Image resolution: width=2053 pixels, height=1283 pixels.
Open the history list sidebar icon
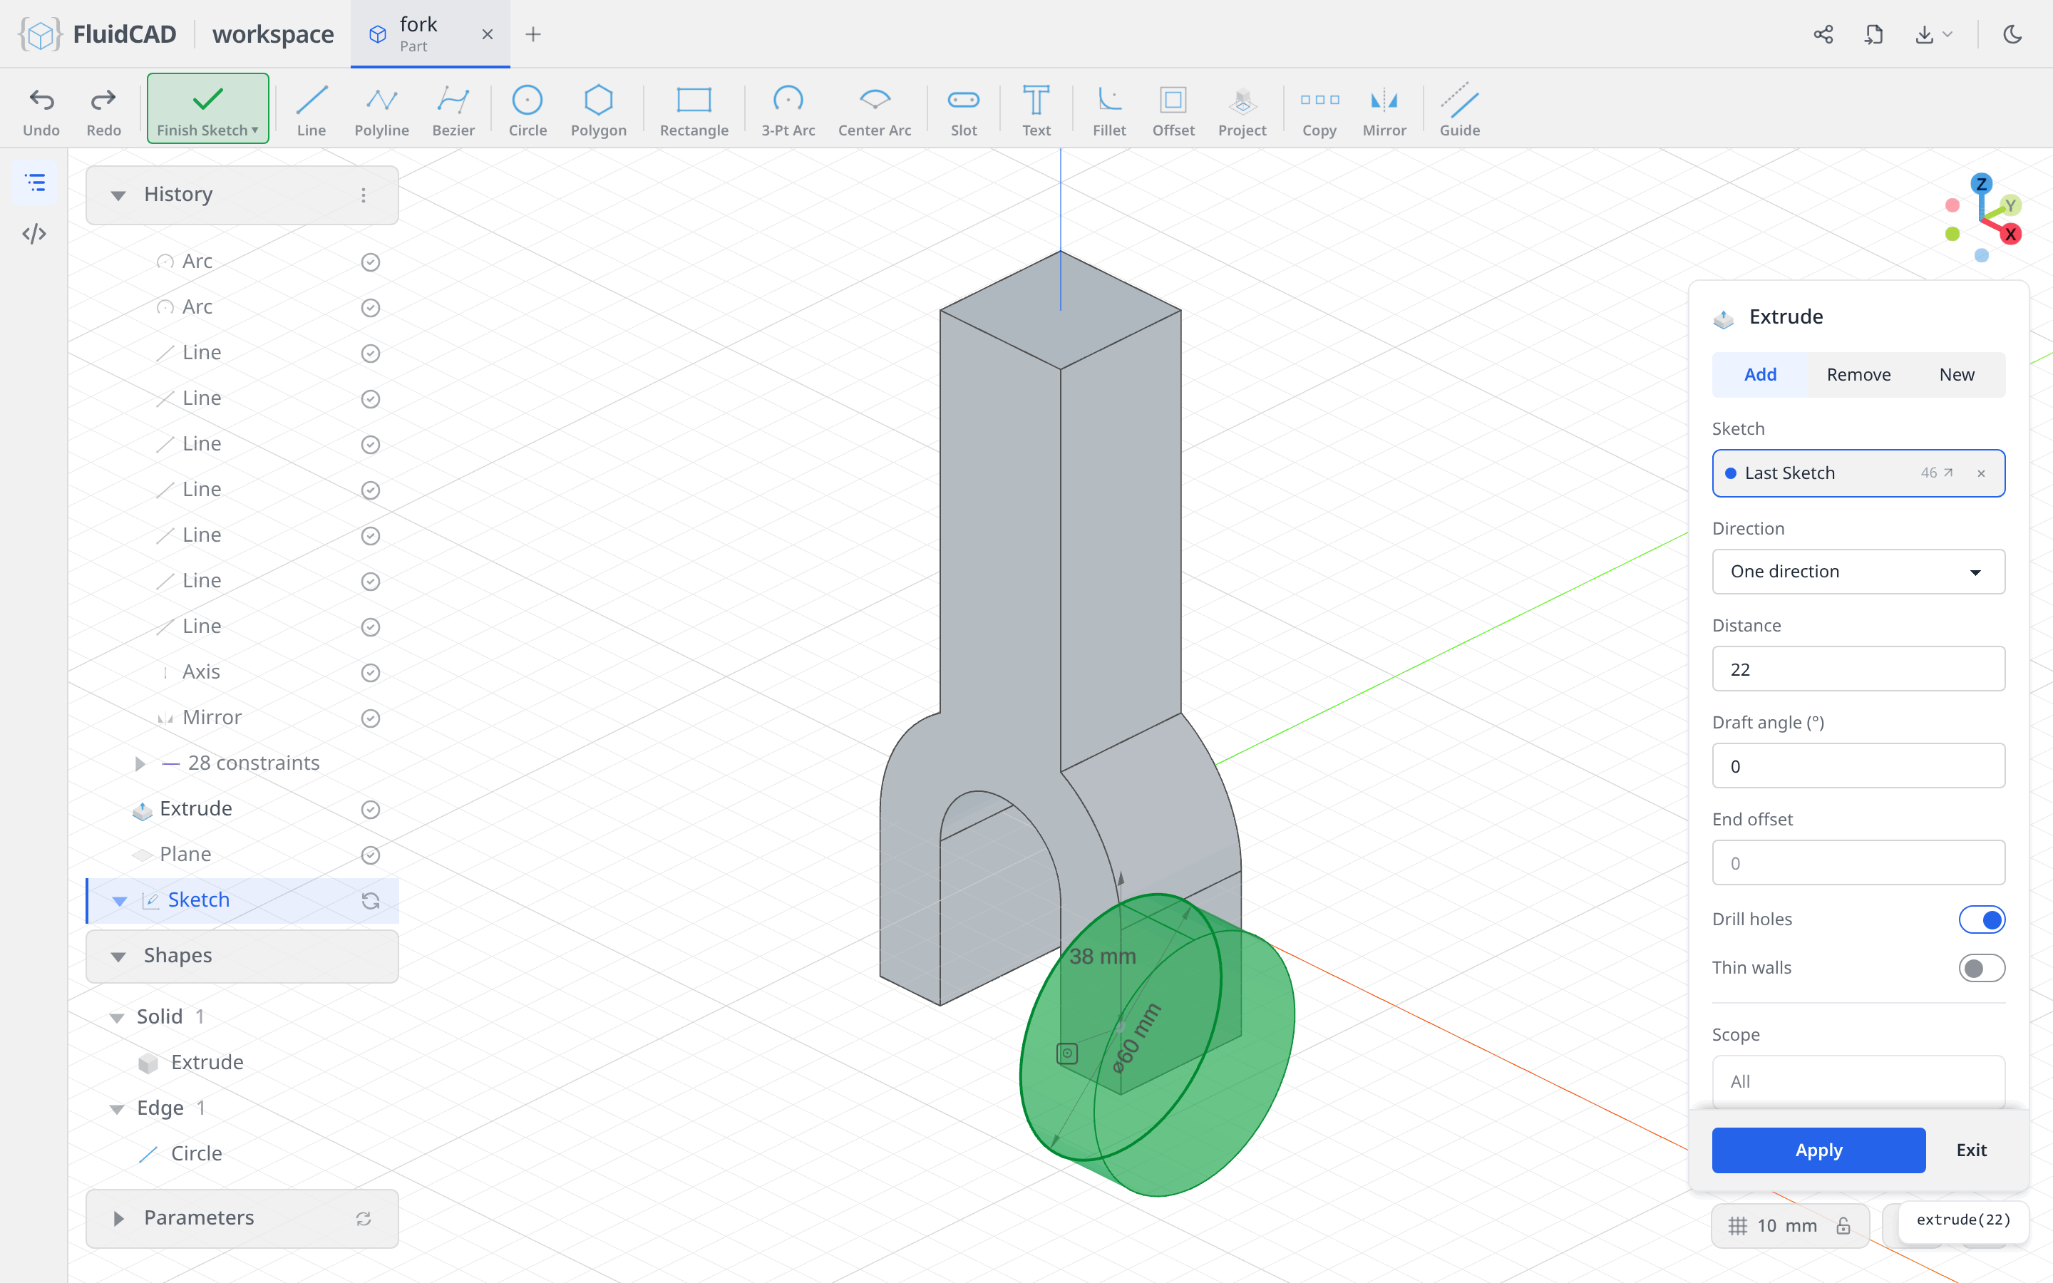tap(34, 182)
